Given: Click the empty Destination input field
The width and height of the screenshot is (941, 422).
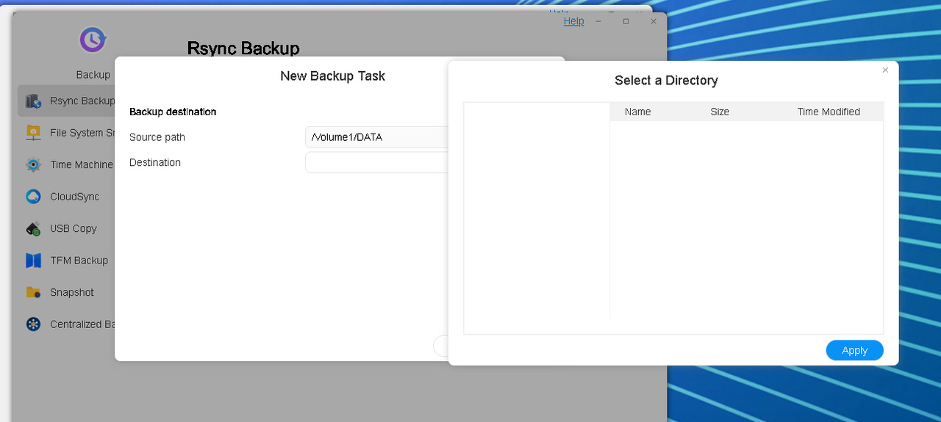Looking at the screenshot, I should click(376, 162).
